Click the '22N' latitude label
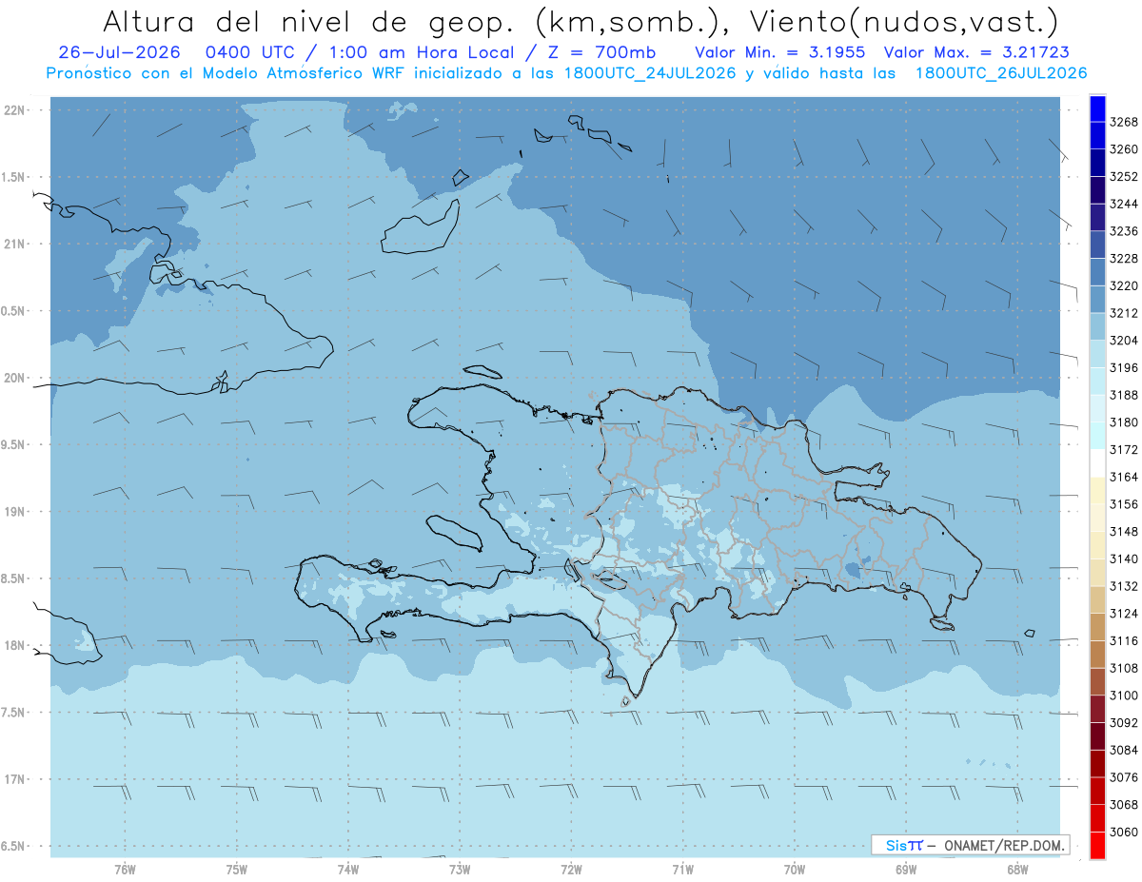 coord(14,110)
